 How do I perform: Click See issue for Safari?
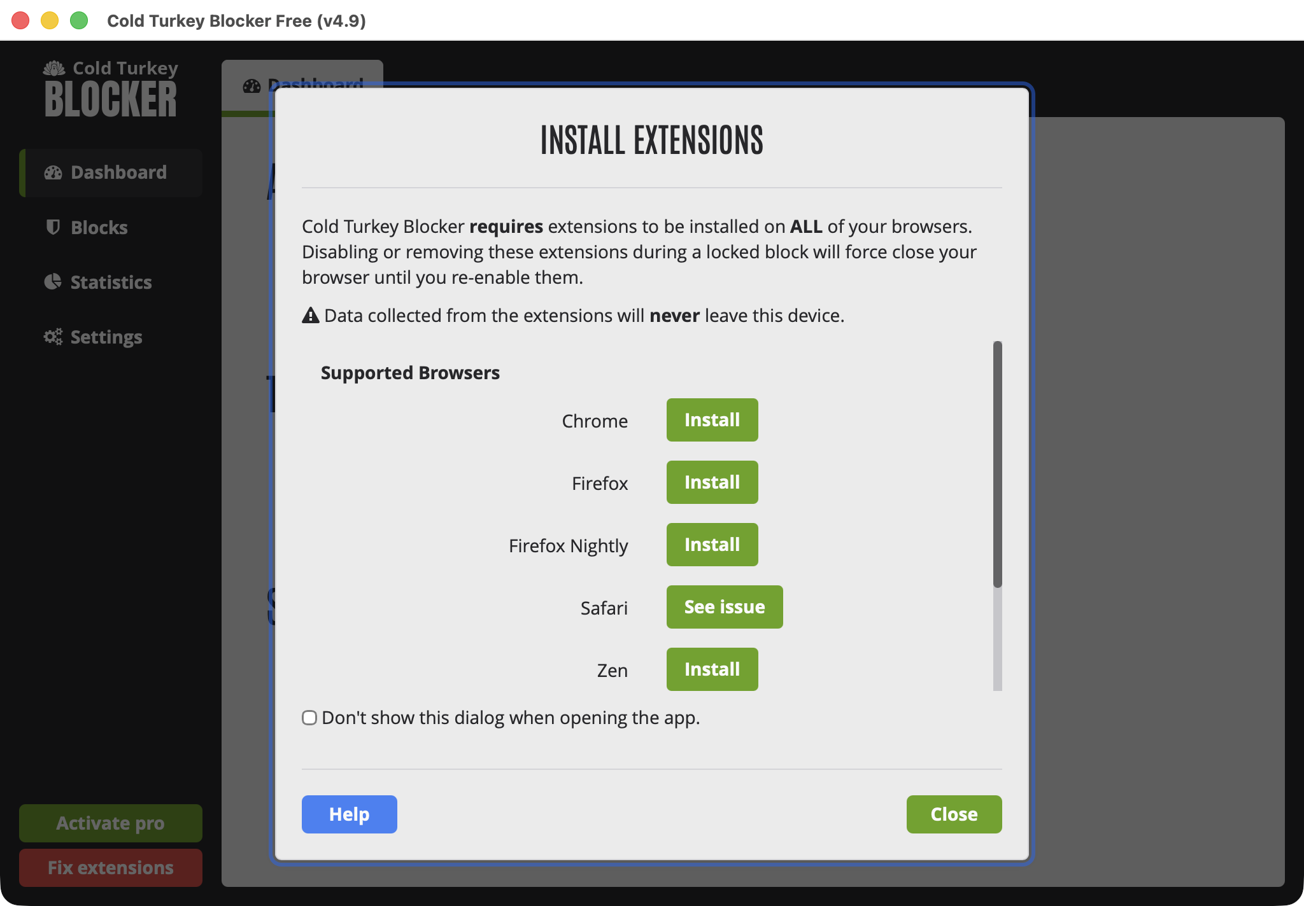(x=725, y=607)
